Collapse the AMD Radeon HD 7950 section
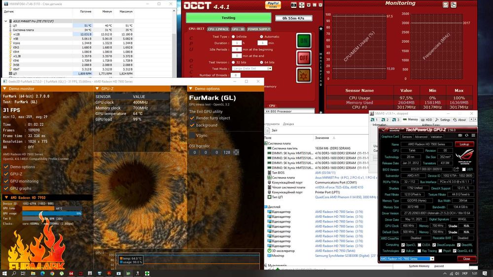Screen dimensions: 493x277 coord(6,198)
